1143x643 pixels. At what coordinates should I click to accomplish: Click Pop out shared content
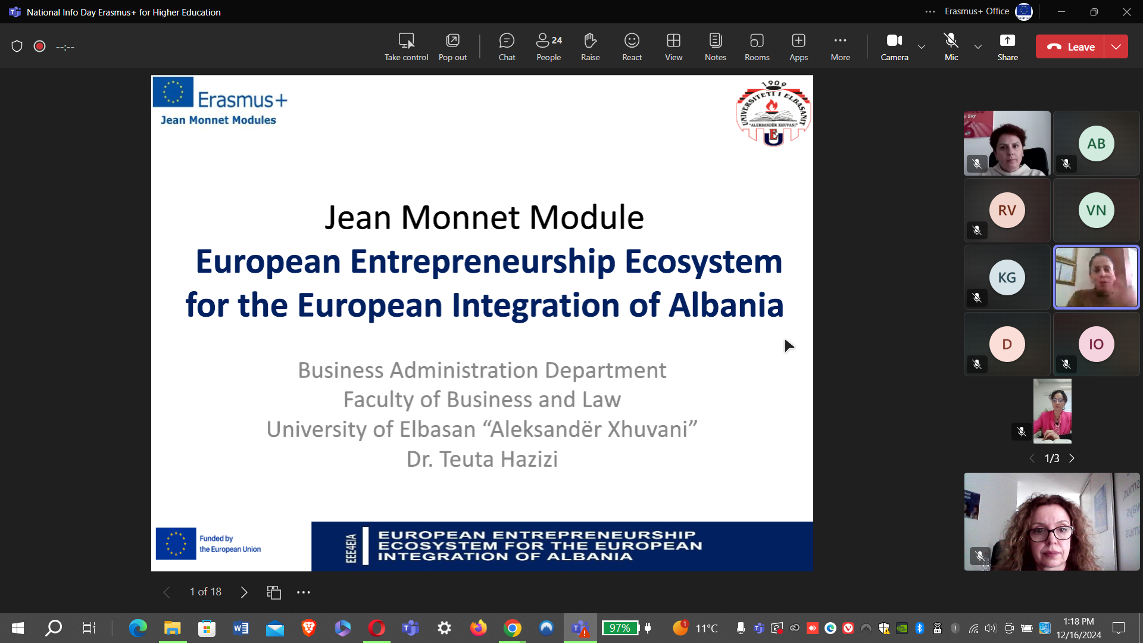point(452,46)
